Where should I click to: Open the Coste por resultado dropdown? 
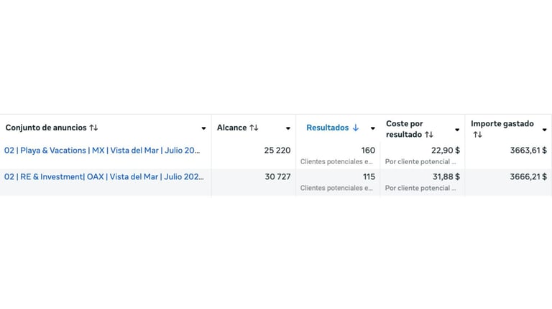(457, 130)
